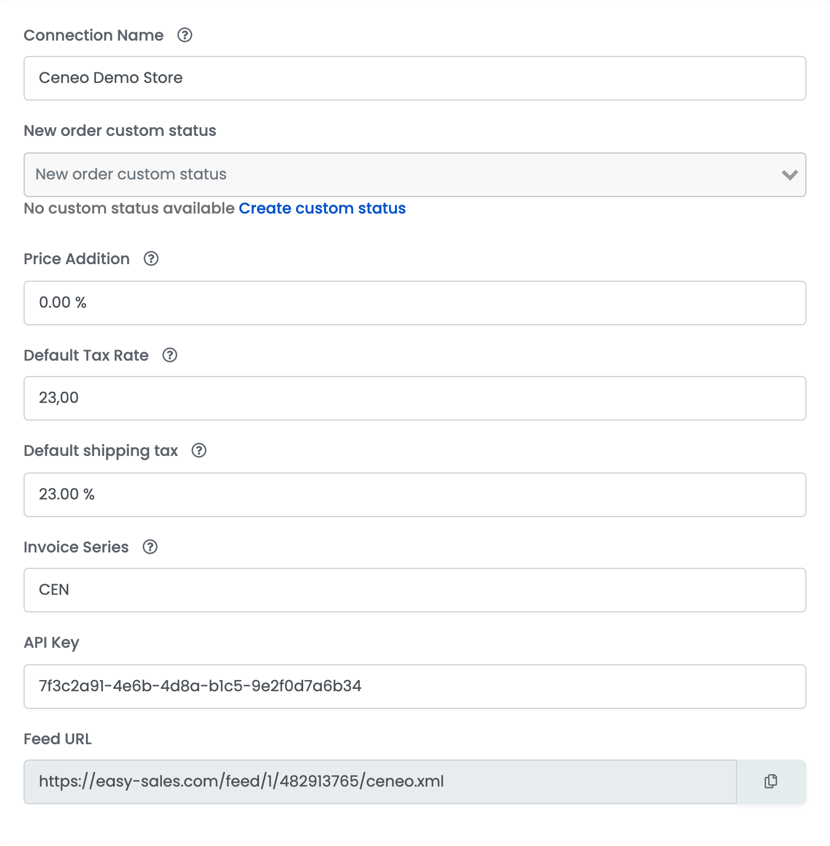This screenshot has height=846, width=830.
Task: Edit the Default Tax Rate field
Action: pyautogui.click(x=414, y=398)
